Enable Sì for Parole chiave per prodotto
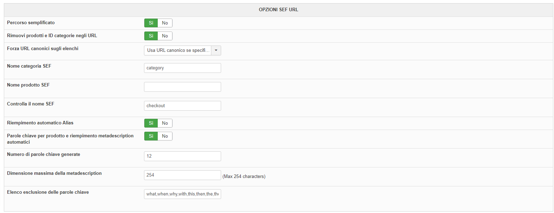Viewport: 554px width, 213px height. pos(151,136)
